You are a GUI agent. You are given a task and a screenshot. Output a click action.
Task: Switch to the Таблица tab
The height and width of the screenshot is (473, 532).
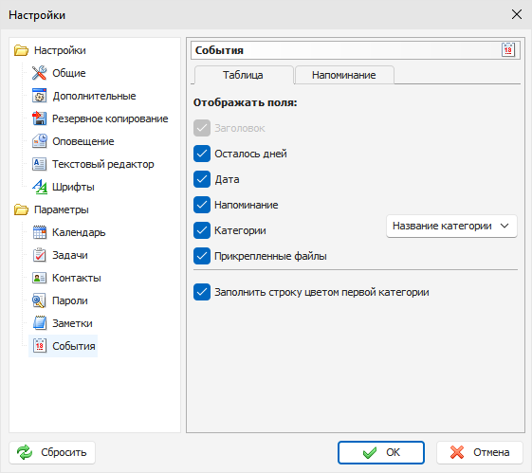pos(243,75)
